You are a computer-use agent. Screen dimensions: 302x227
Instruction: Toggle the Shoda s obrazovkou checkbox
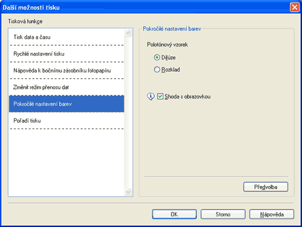point(160,97)
